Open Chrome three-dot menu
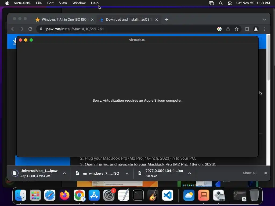The image size is (275, 206). point(265,29)
